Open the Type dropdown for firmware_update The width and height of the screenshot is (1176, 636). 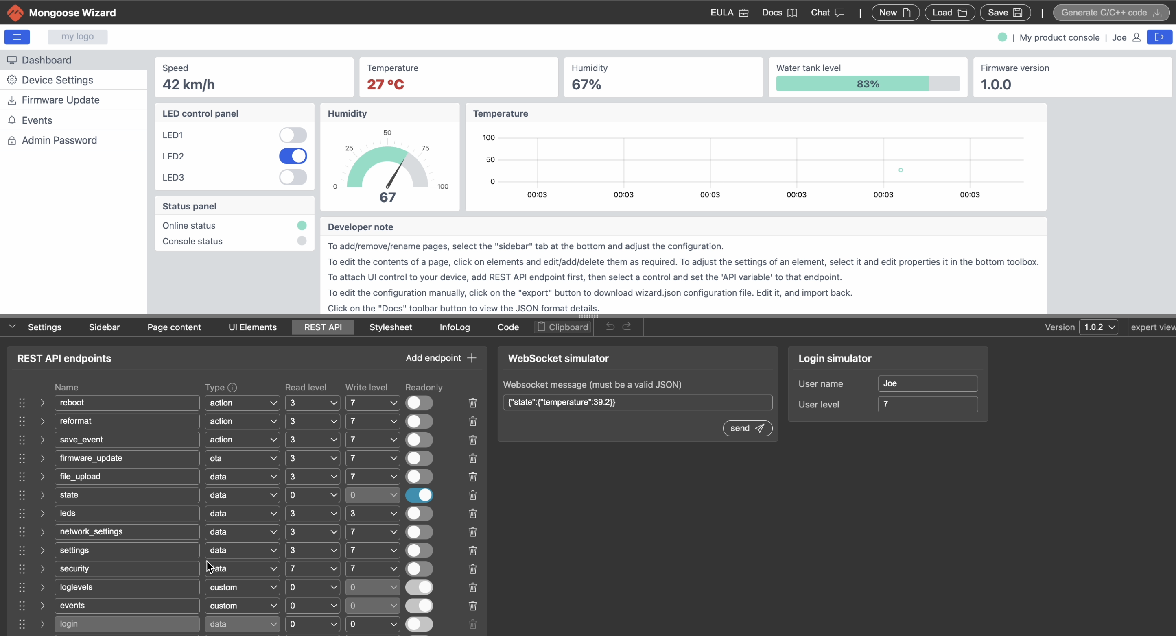[242, 458]
